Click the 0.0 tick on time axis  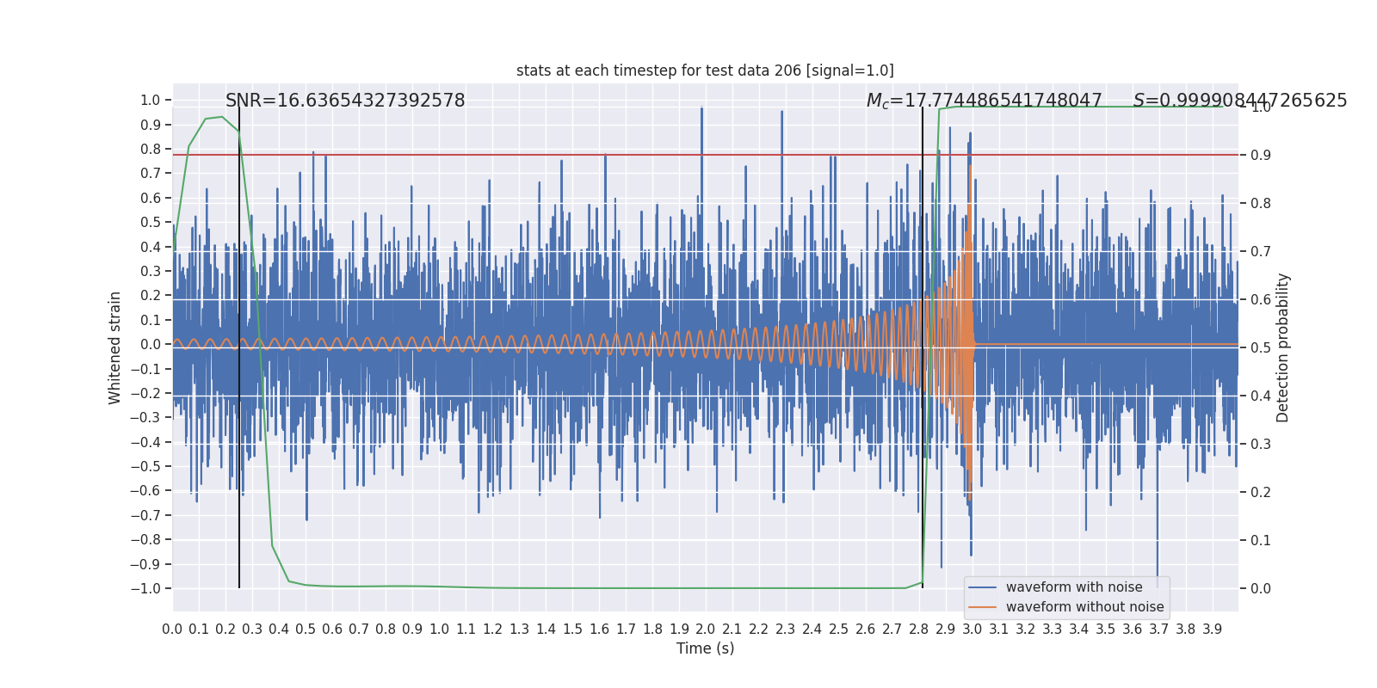172,630
